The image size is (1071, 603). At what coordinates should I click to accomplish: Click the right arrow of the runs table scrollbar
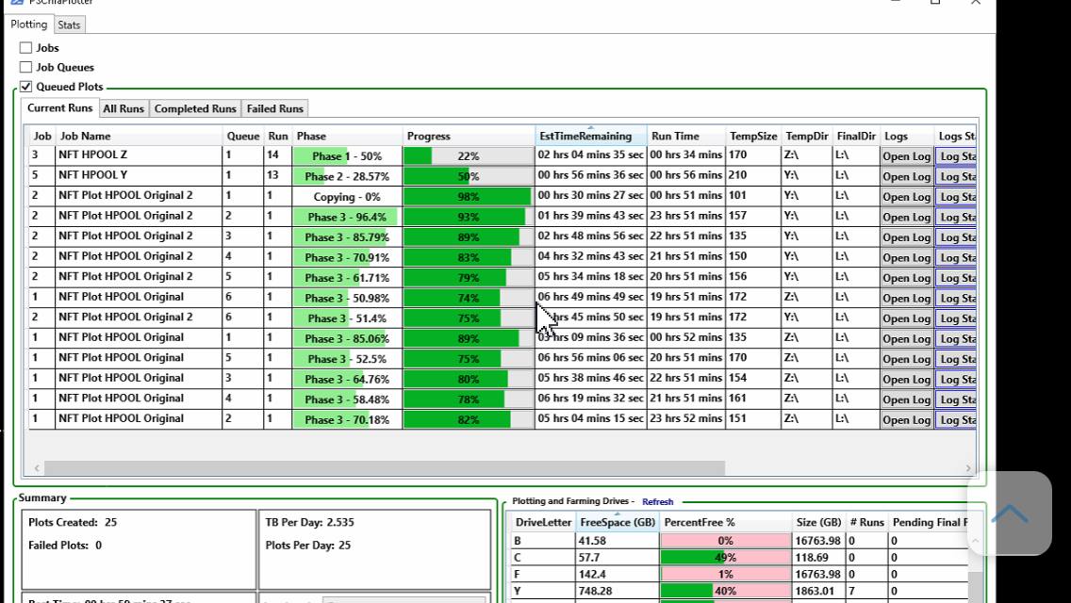tap(968, 467)
